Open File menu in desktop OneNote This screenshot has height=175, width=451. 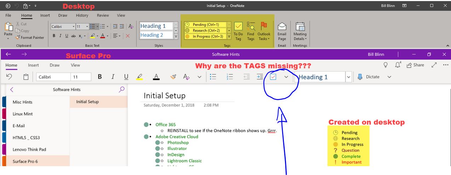tap(8, 16)
